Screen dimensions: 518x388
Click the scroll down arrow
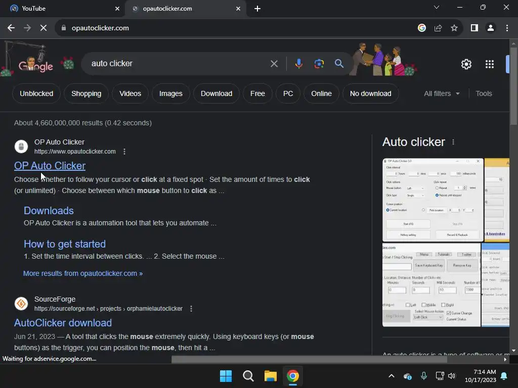[x=513, y=351]
